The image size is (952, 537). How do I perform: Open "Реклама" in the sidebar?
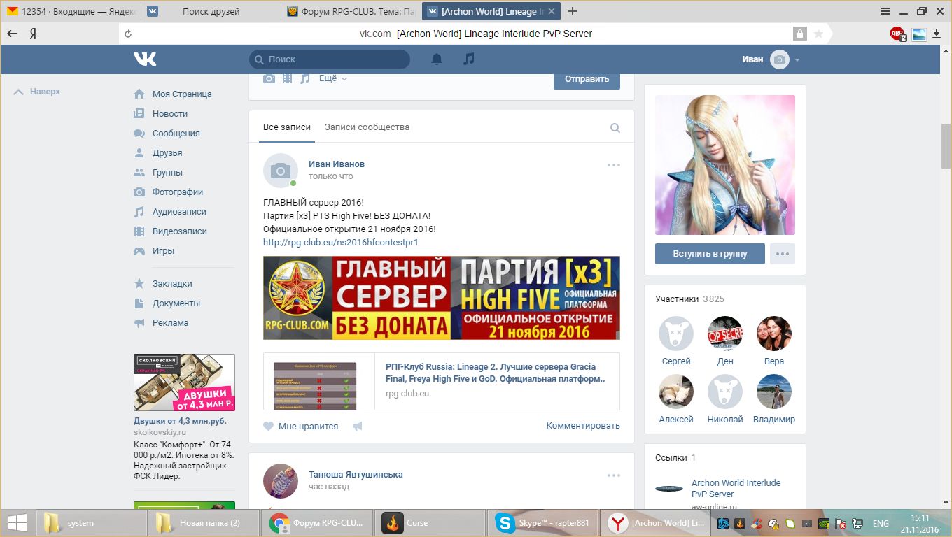pos(171,323)
